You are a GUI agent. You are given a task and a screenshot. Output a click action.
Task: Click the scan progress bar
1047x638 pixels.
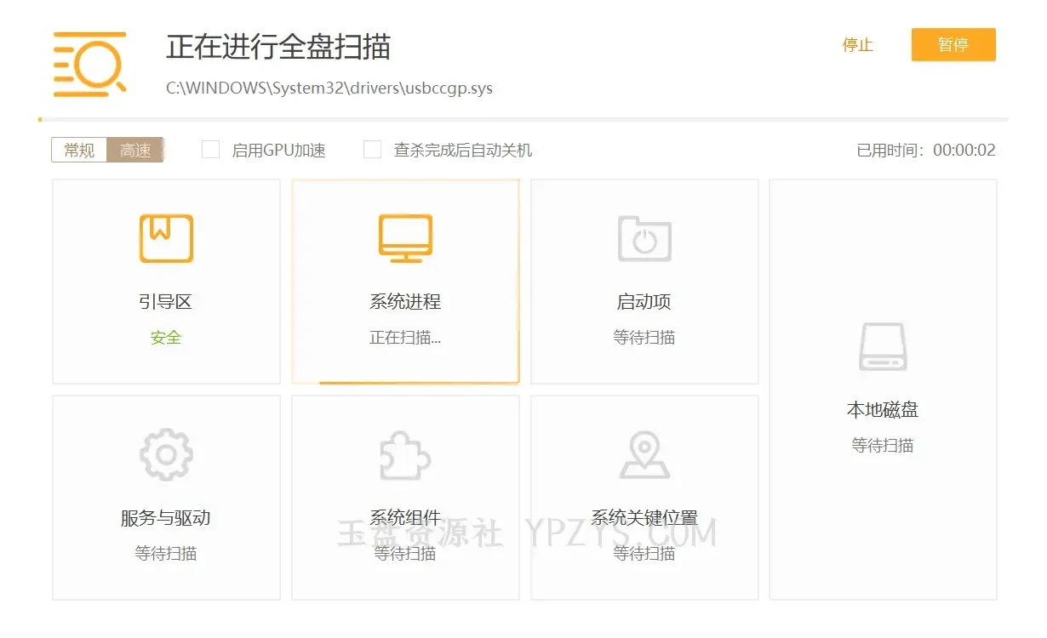523,119
